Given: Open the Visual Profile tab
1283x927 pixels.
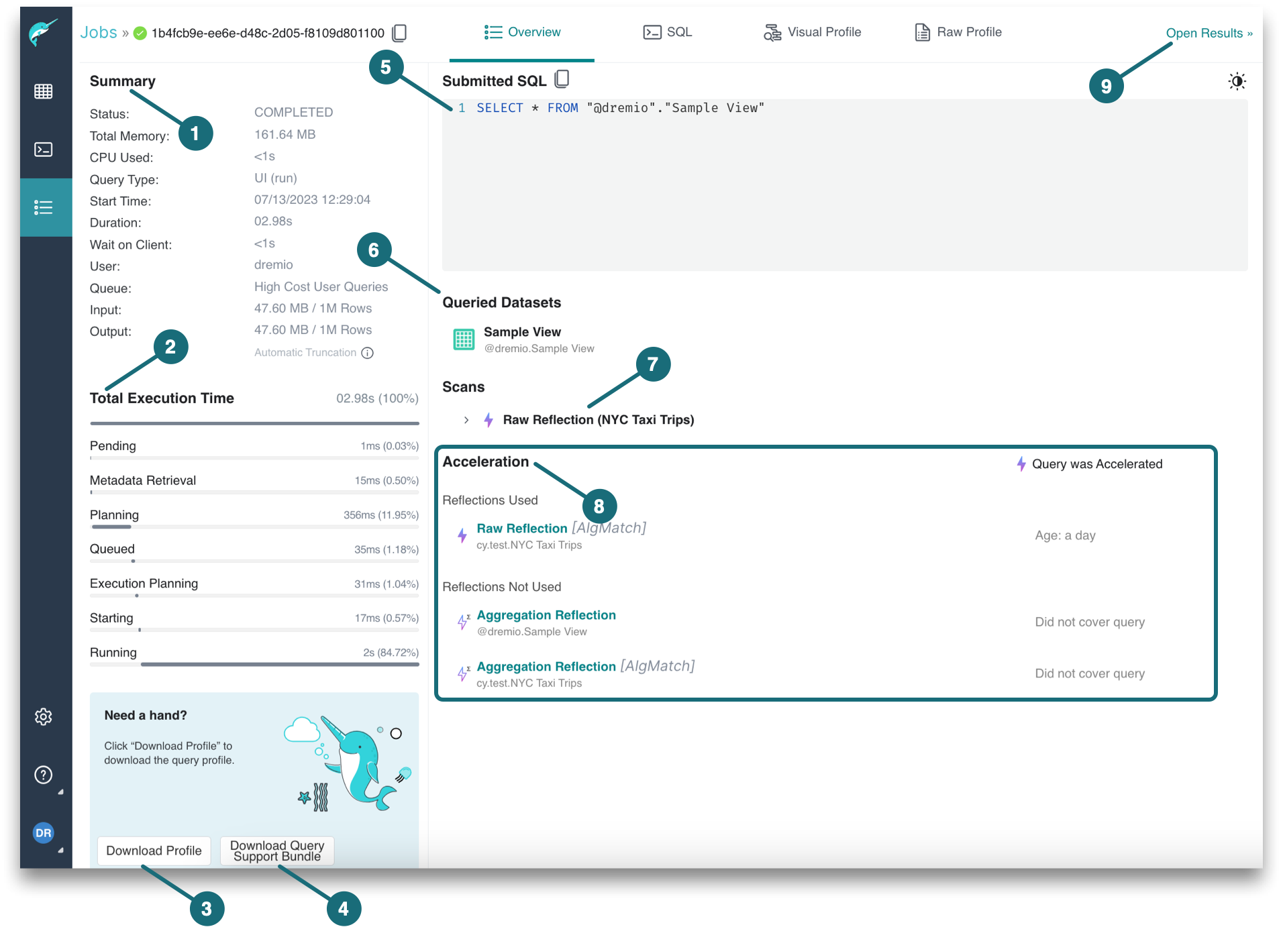Looking at the screenshot, I should (812, 32).
